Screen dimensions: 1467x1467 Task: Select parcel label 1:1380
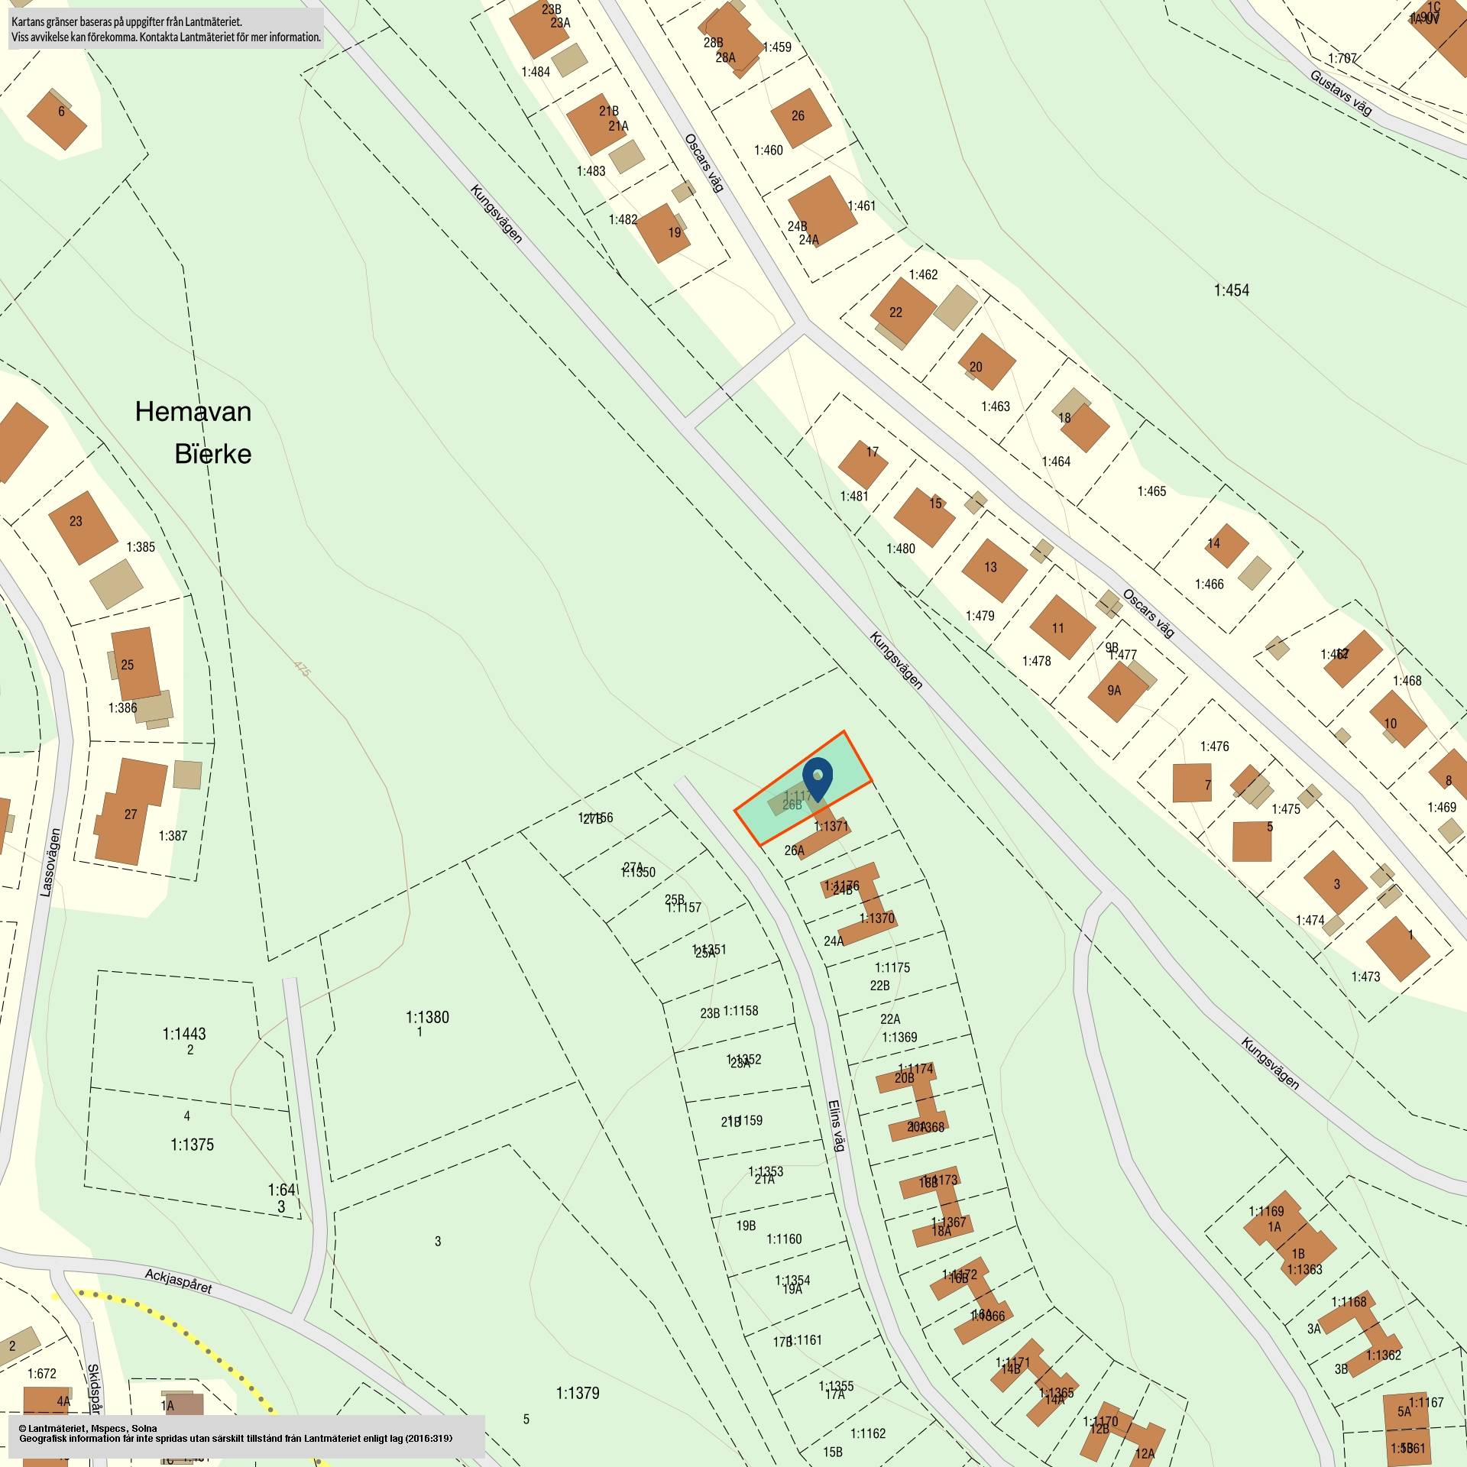click(427, 1017)
